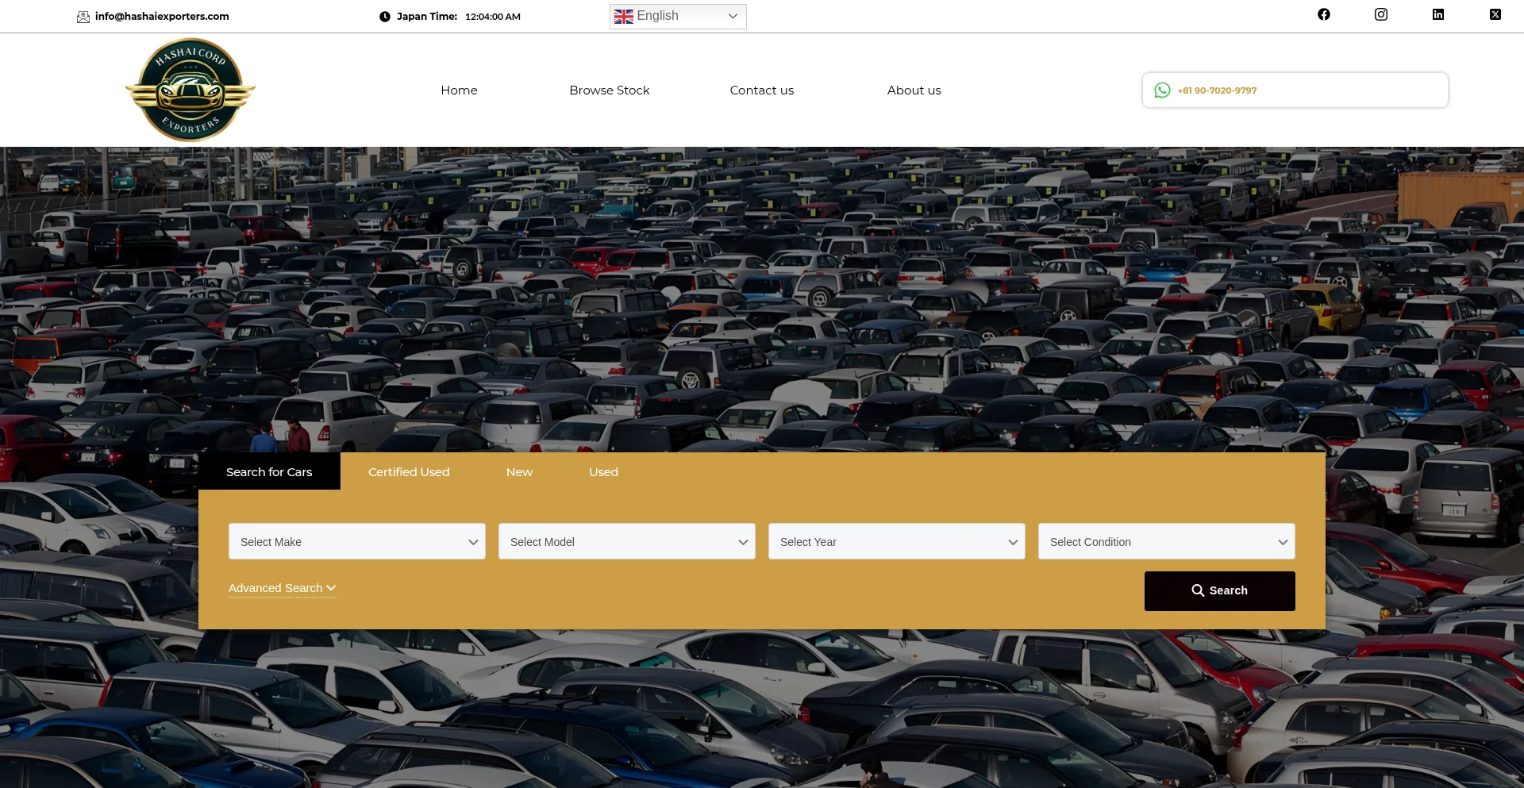This screenshot has width=1524, height=788.
Task: Expand the Advanced Search options
Action: coord(282,588)
